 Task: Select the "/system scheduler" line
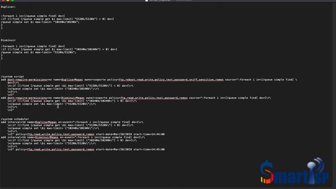pos(15,119)
